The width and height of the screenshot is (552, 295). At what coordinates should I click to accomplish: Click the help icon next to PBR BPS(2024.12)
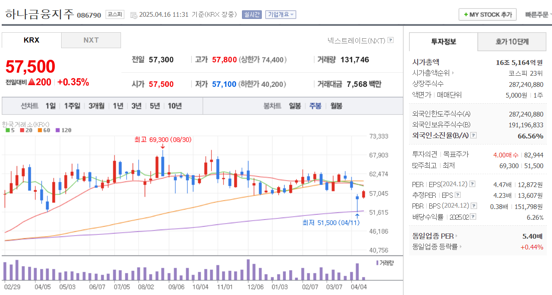tap(474, 206)
